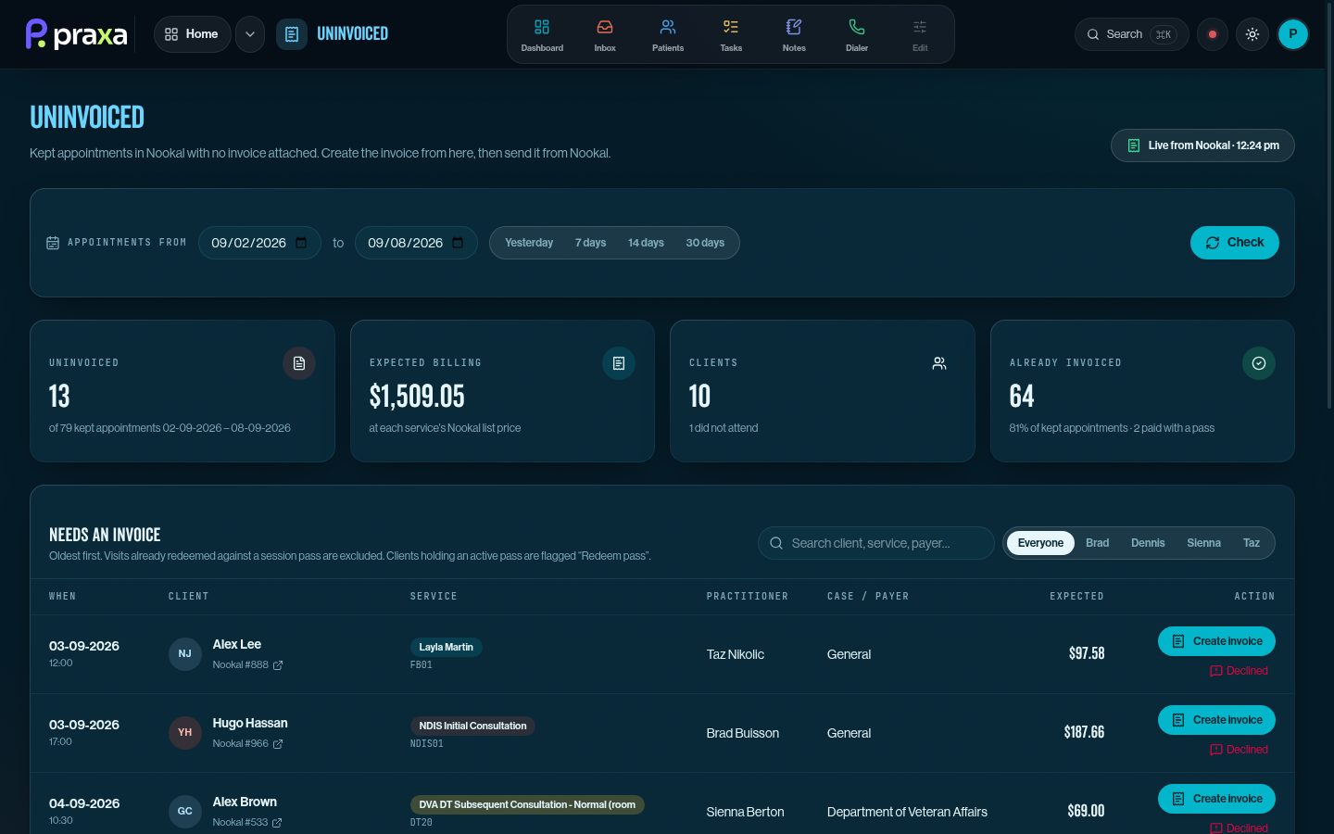Viewport: 1334px width, 834px height.
Task: Click the YH avatar for Hugo Hassan
Action: (185, 733)
